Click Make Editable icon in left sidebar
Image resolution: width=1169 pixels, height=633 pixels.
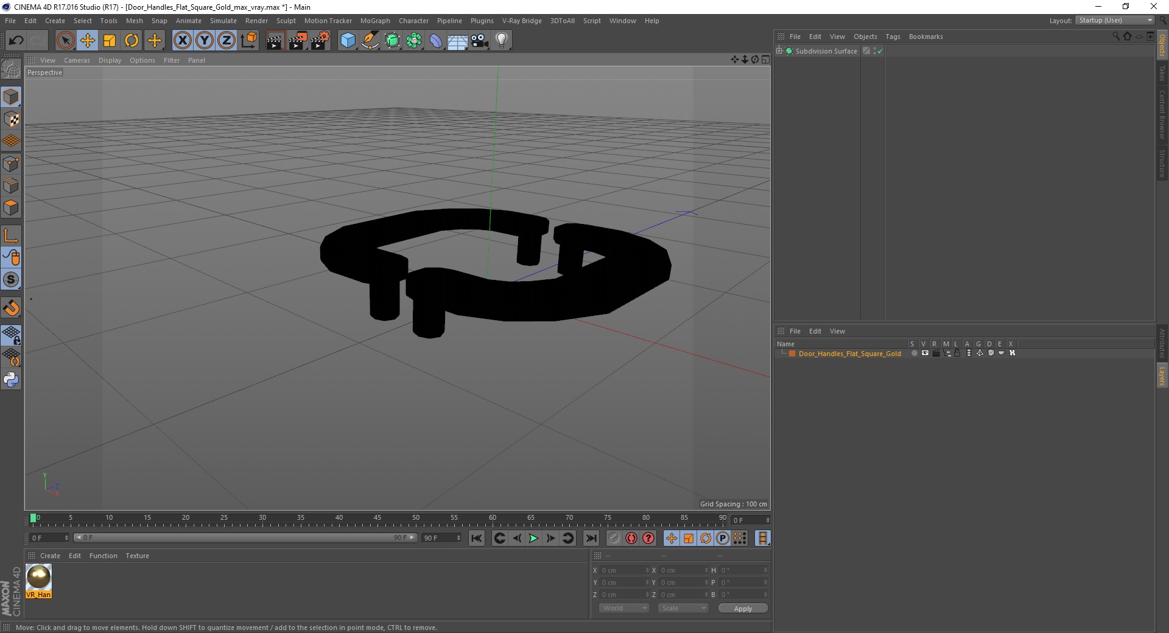point(11,69)
